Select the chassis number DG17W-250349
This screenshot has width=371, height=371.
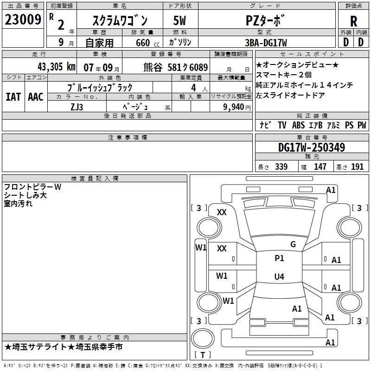point(311,148)
